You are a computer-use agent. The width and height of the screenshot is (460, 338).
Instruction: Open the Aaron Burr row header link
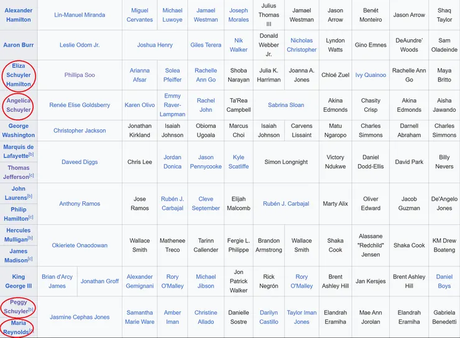click(19, 45)
